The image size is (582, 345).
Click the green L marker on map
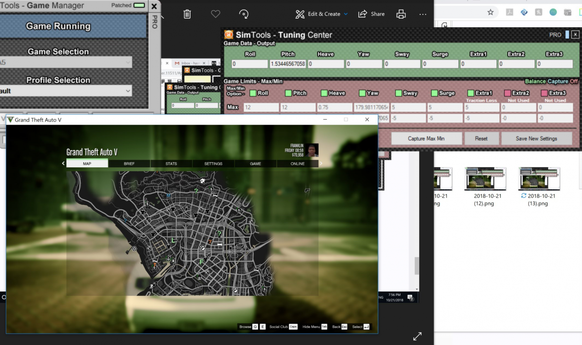pyautogui.click(x=174, y=240)
